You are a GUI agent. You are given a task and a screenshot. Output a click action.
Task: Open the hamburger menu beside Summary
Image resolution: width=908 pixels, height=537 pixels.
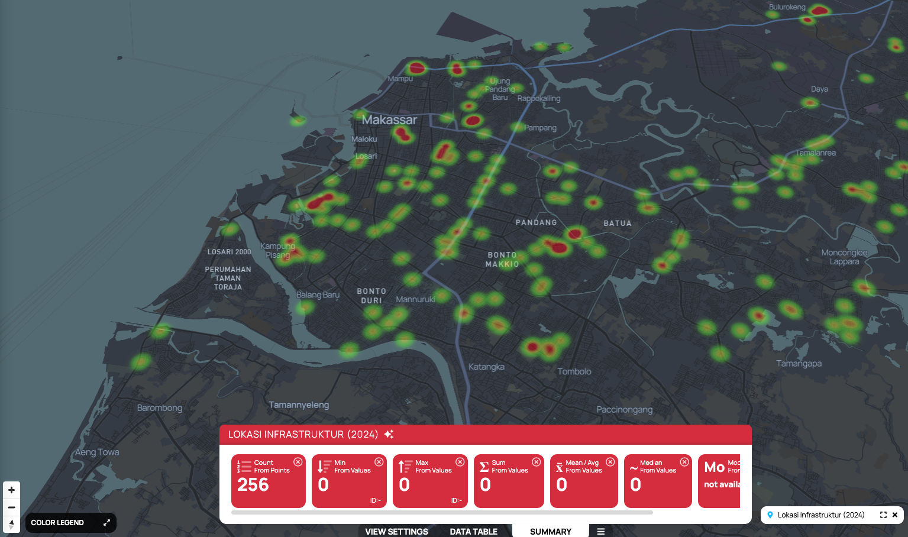pyautogui.click(x=600, y=531)
